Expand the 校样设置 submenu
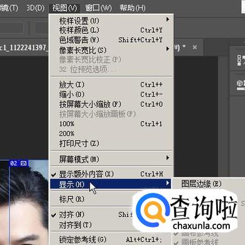Viewport: 245px width, 245px height. coord(111,21)
